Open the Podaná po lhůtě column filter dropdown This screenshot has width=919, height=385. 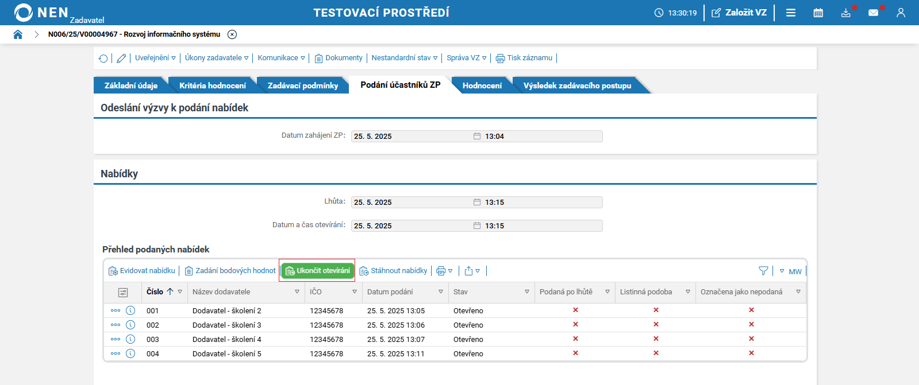click(x=607, y=291)
